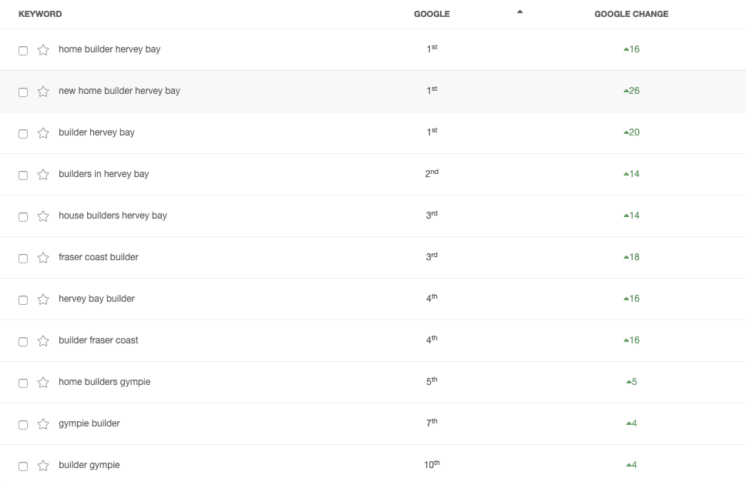Click the 'fraser coast builder' keyword text

coord(99,257)
